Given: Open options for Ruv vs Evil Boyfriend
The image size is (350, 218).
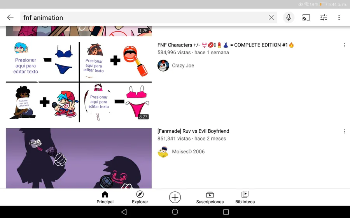Looking at the screenshot, I should pyautogui.click(x=344, y=132).
